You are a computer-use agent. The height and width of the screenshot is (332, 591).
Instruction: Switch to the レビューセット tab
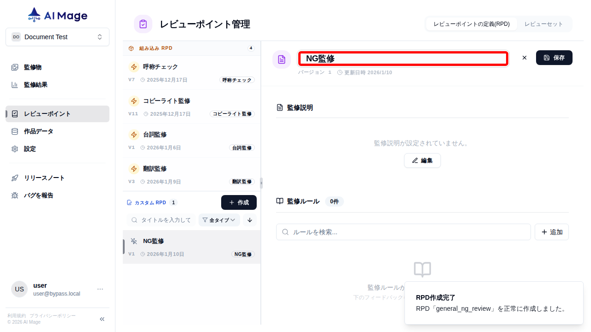point(544,24)
